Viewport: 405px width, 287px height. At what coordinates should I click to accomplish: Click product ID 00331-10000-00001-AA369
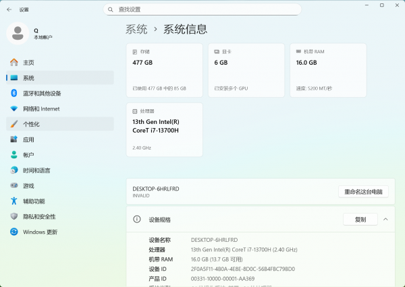tap(223, 279)
